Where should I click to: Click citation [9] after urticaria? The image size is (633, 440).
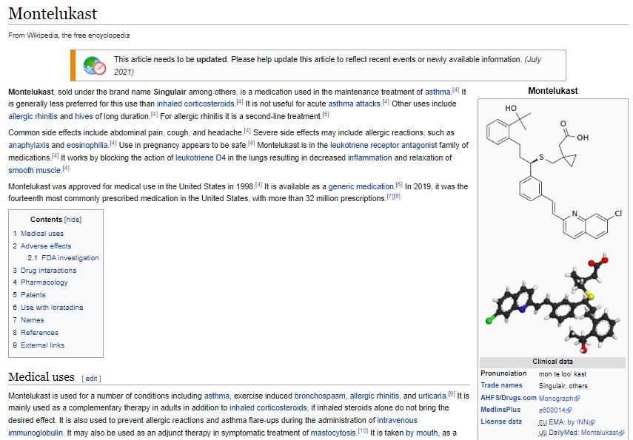point(452,393)
